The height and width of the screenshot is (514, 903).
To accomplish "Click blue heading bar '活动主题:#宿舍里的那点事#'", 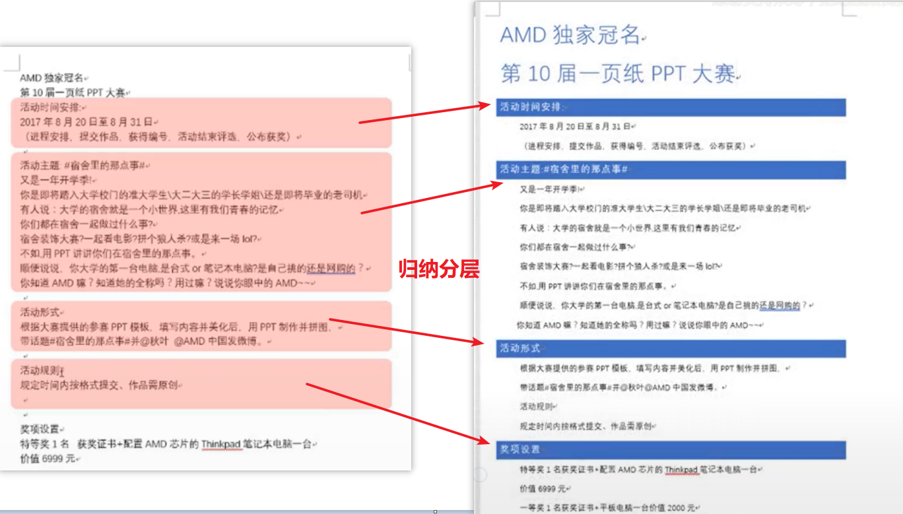I will [671, 170].
